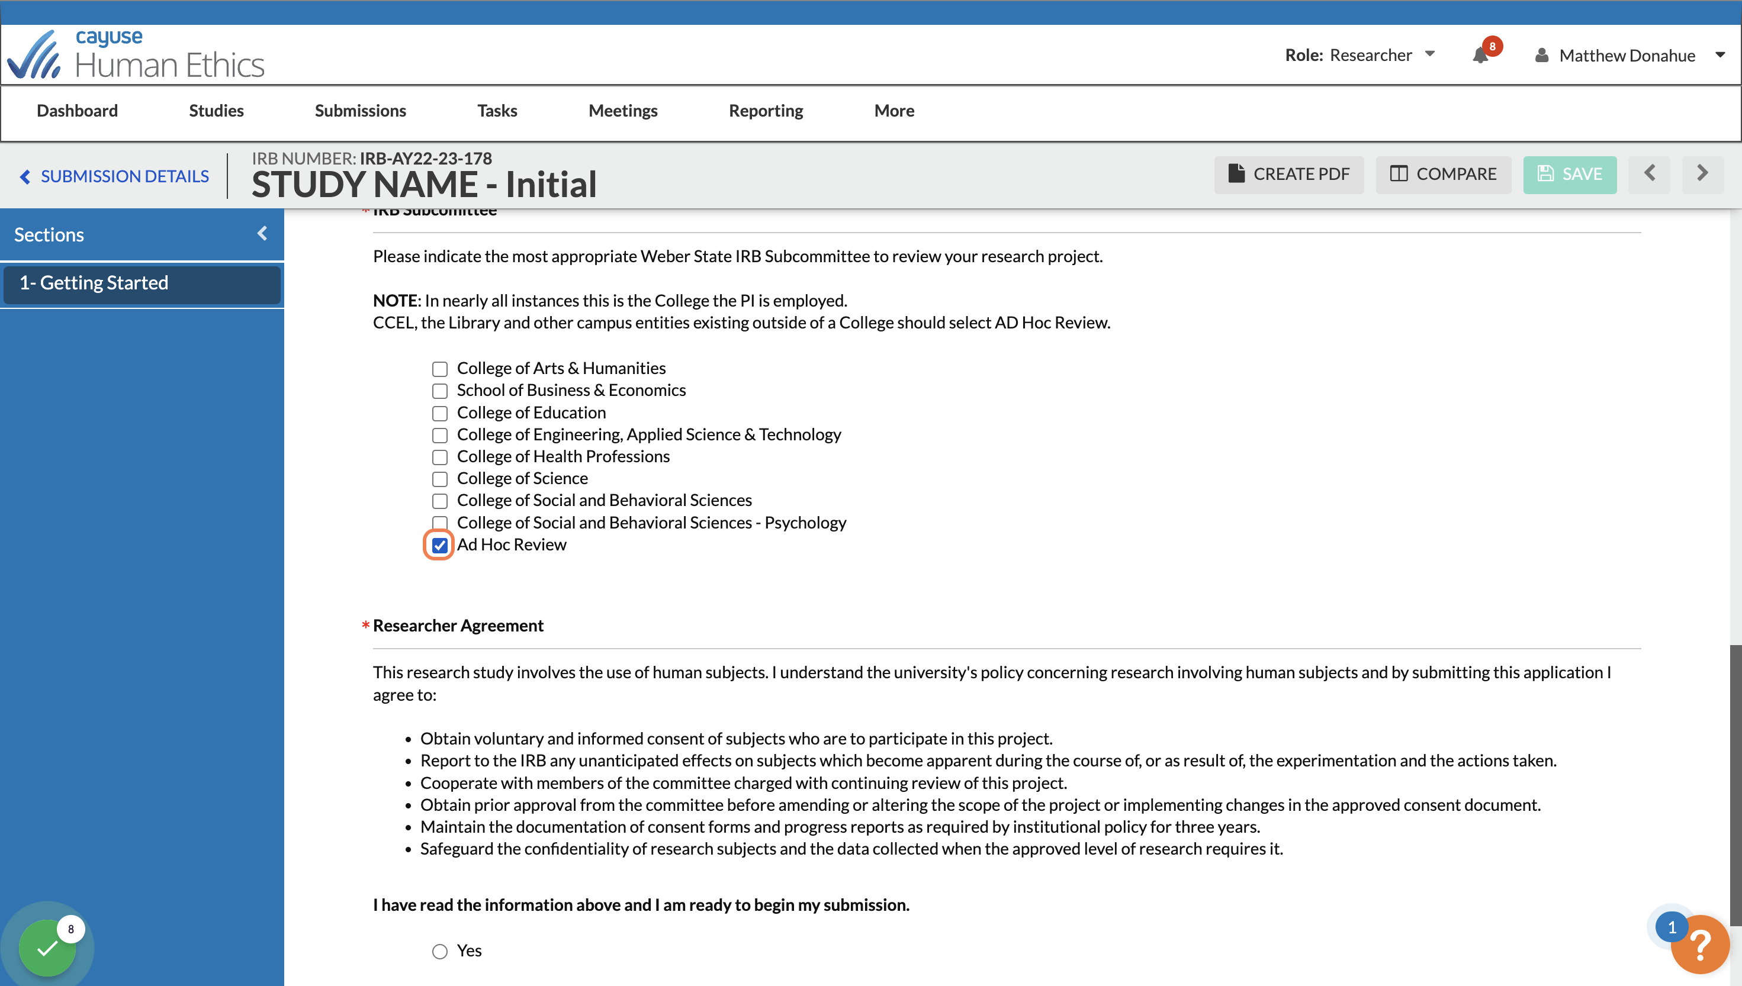Open the Tasks page
The width and height of the screenshot is (1742, 986).
(x=497, y=111)
